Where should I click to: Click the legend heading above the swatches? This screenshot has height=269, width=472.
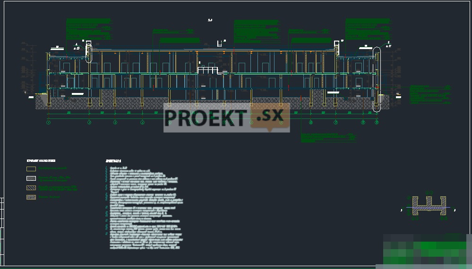(41, 161)
